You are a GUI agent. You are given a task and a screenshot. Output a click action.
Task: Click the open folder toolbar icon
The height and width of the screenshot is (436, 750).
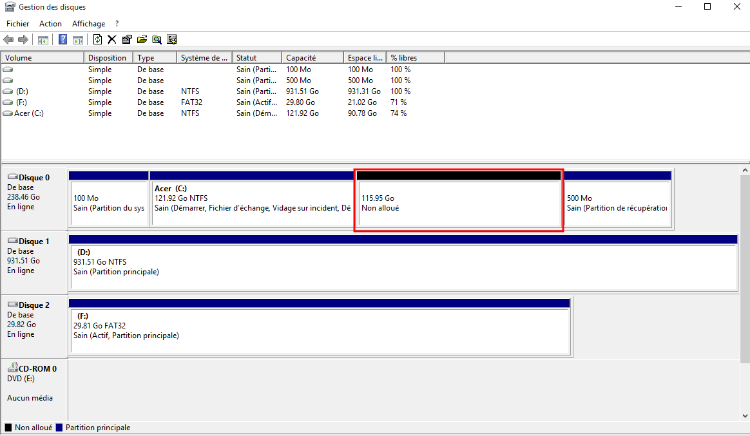[142, 40]
